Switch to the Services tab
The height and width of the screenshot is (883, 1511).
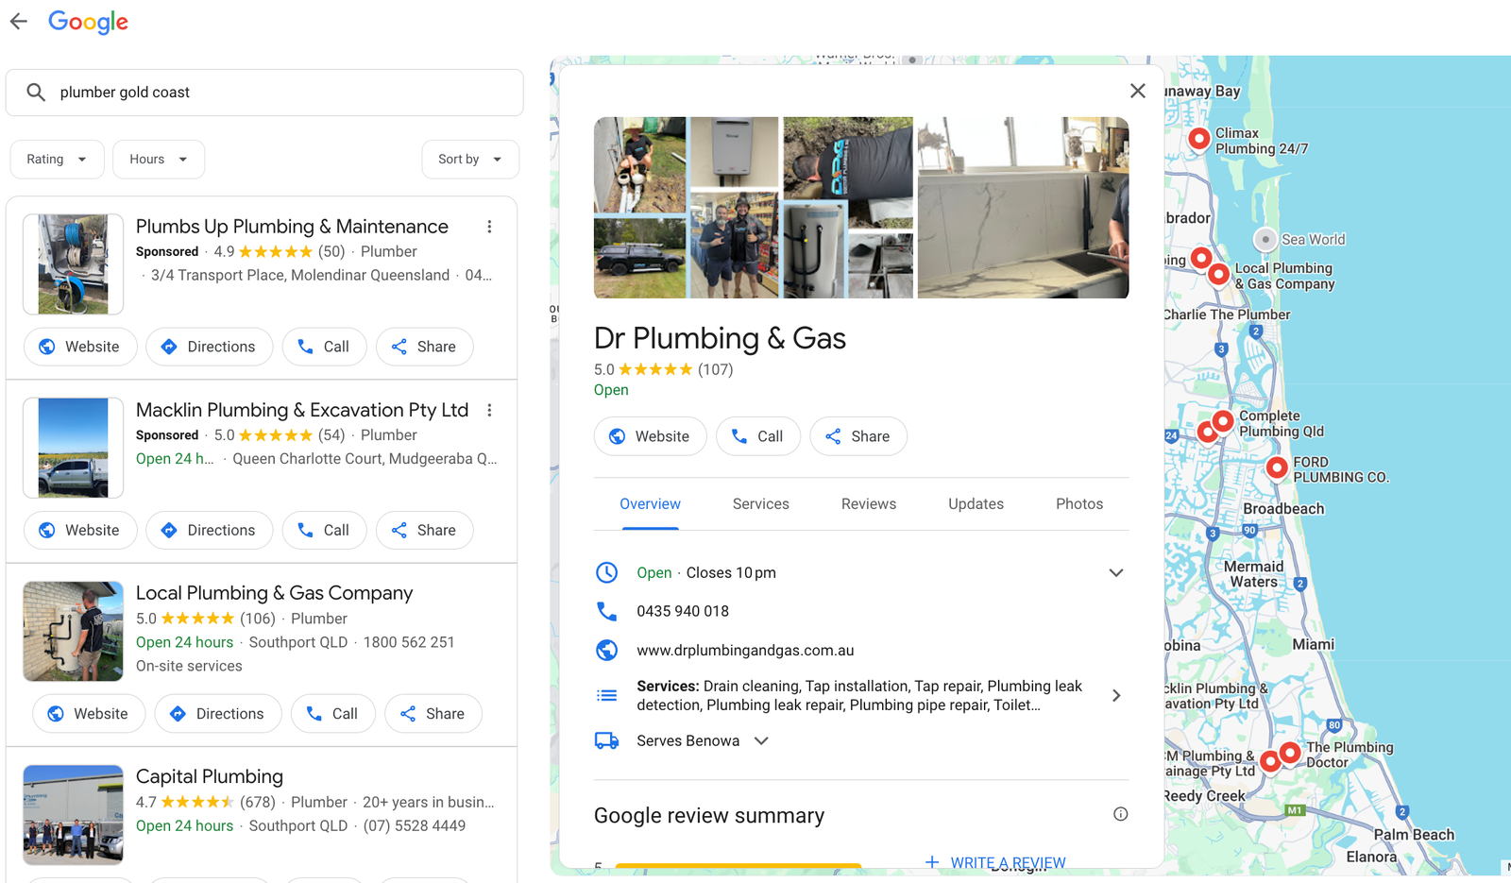pos(760,504)
